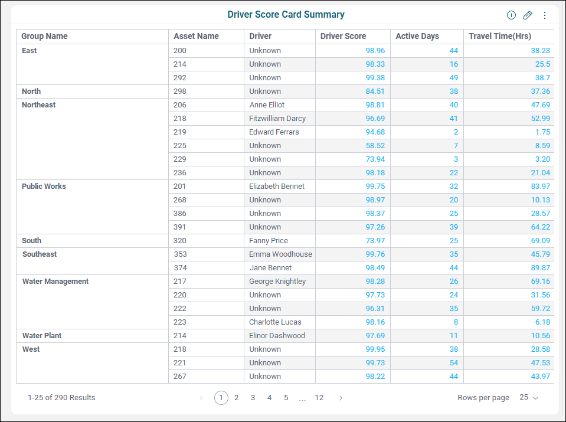Go to page 4

(269, 398)
